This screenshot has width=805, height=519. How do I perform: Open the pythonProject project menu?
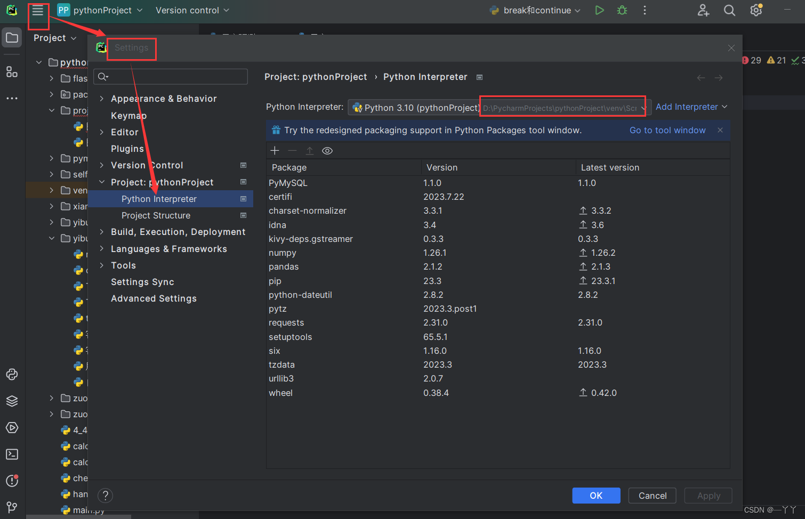[x=100, y=10]
